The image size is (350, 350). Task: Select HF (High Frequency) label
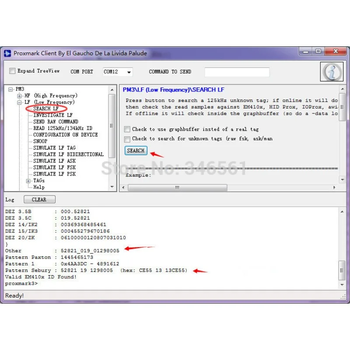click(x=51, y=96)
